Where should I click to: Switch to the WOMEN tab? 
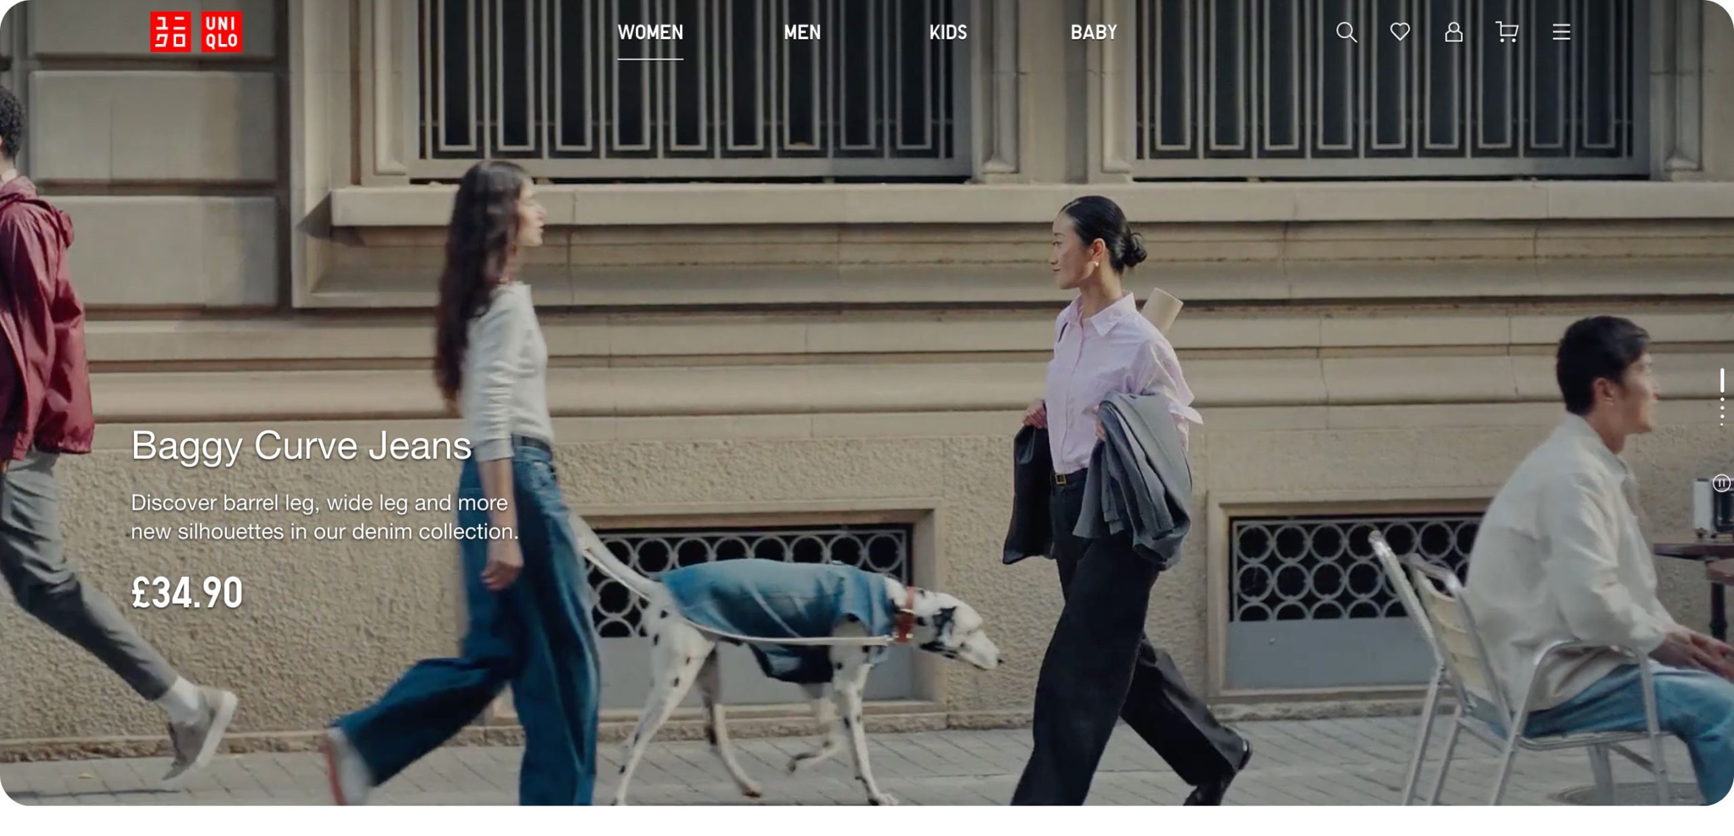[651, 32]
